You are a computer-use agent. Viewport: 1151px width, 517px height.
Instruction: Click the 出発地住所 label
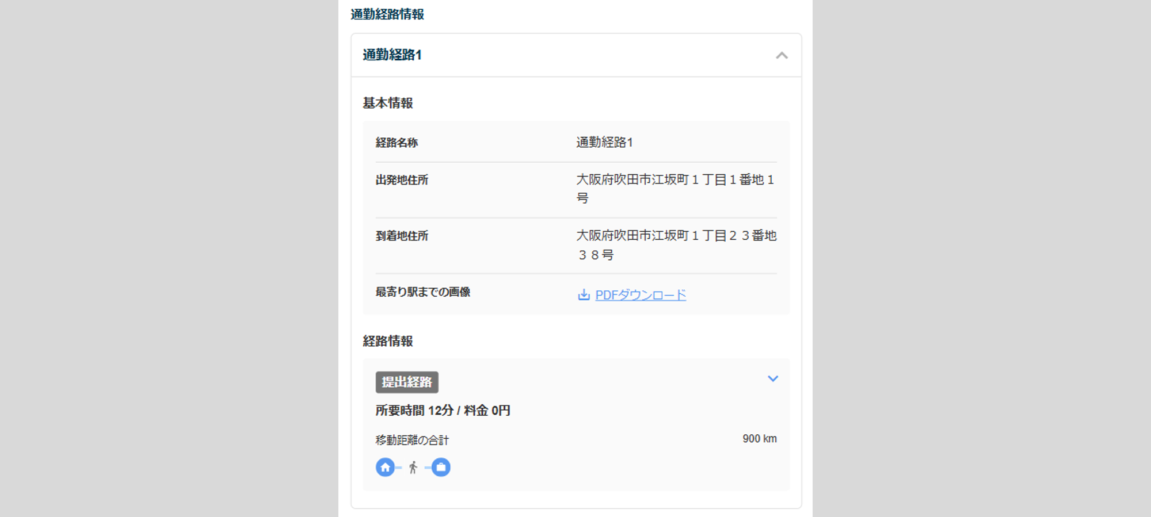click(x=402, y=180)
